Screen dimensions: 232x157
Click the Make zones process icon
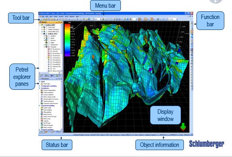pos(42,119)
